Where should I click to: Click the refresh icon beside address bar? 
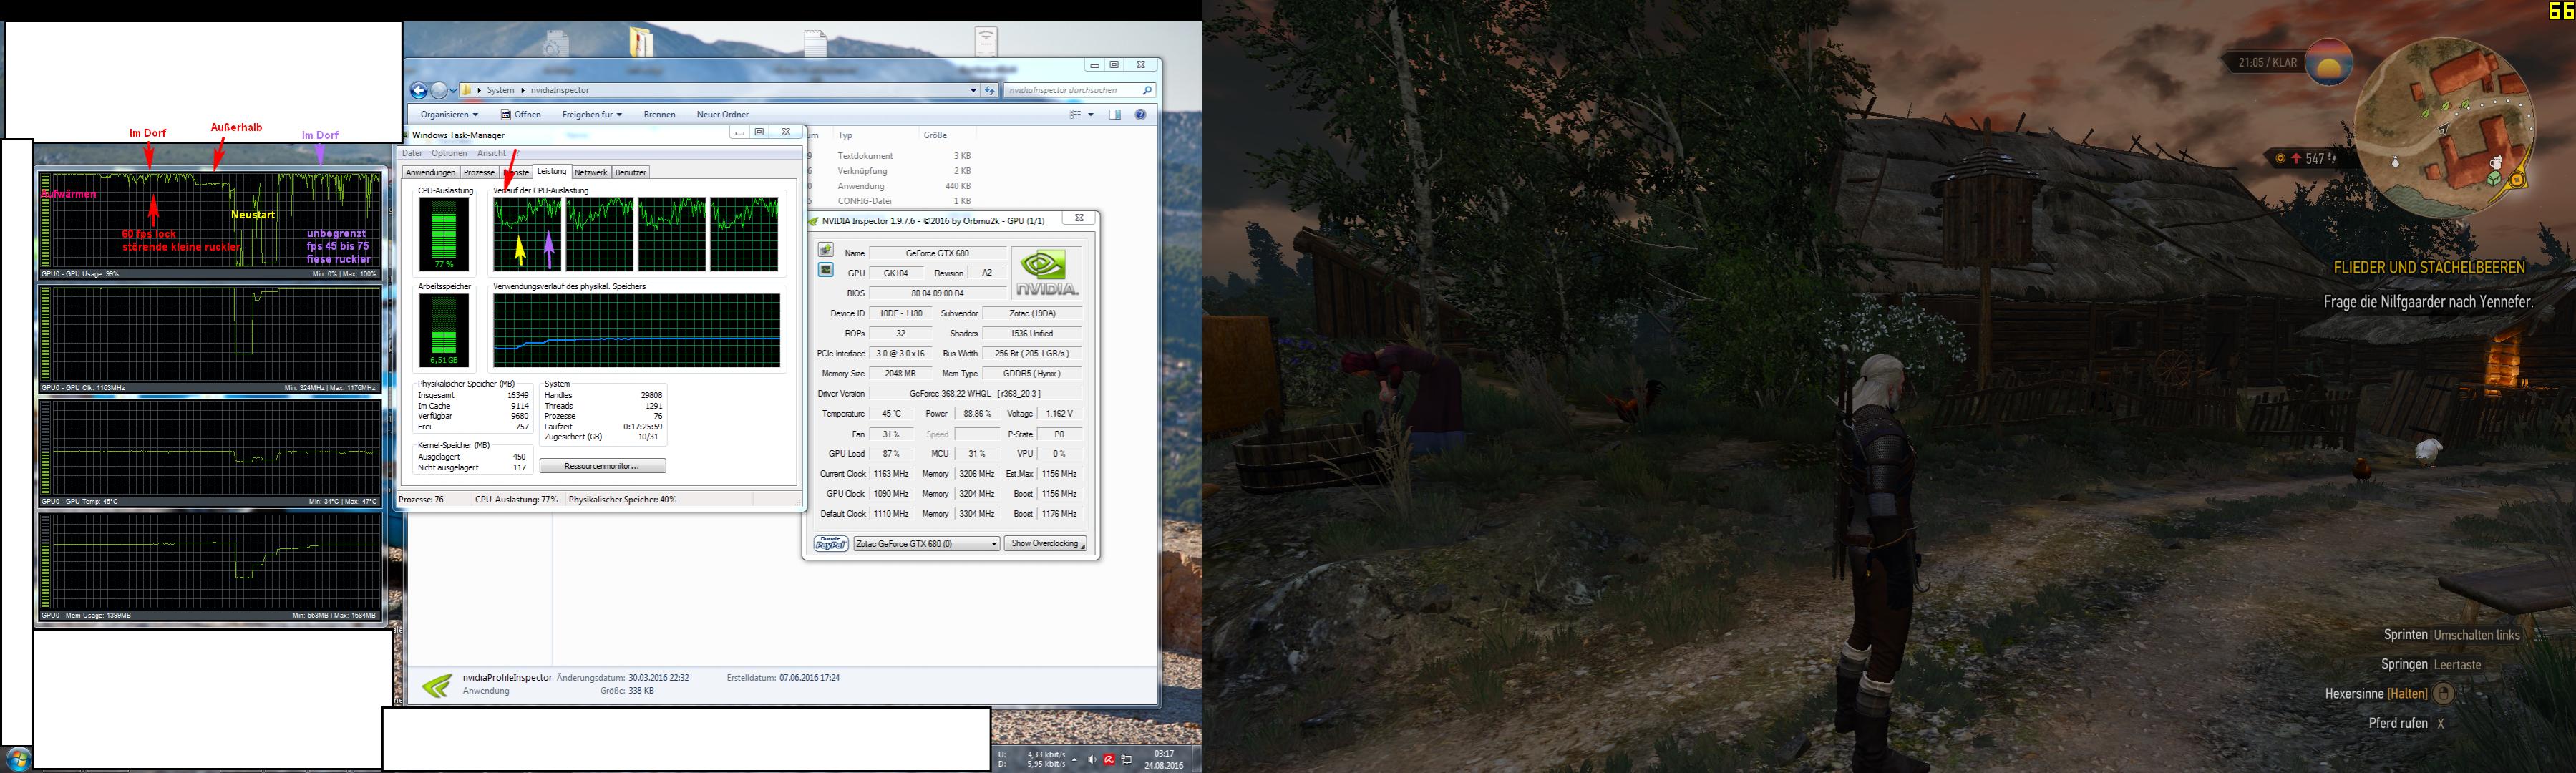(989, 90)
